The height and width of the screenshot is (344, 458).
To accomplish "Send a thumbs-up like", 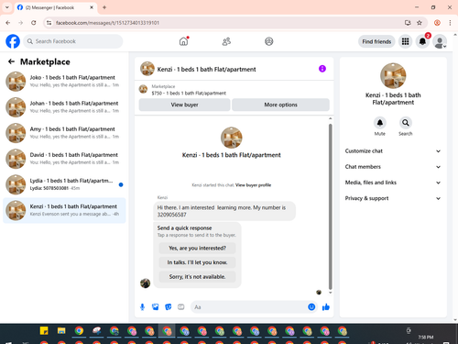I will (x=326, y=307).
